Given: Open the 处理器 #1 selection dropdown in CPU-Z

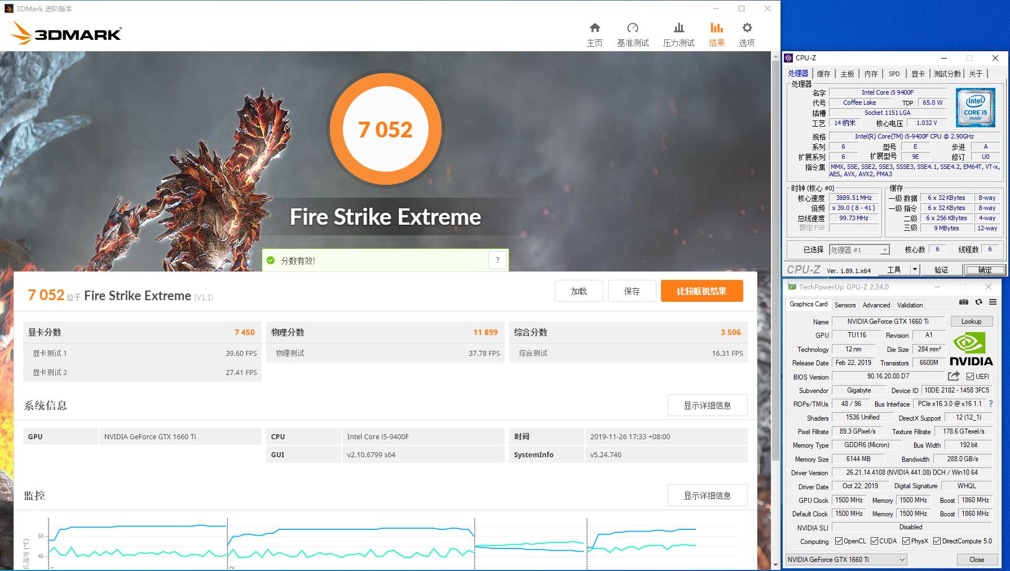Looking at the screenshot, I should (x=859, y=249).
